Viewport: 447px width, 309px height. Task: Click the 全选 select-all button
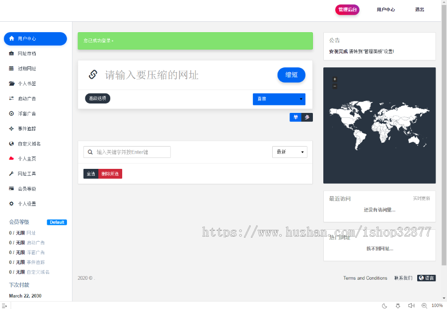click(x=90, y=174)
